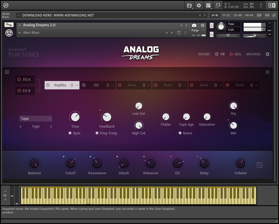Select previous delay Type arrow

point(20,127)
